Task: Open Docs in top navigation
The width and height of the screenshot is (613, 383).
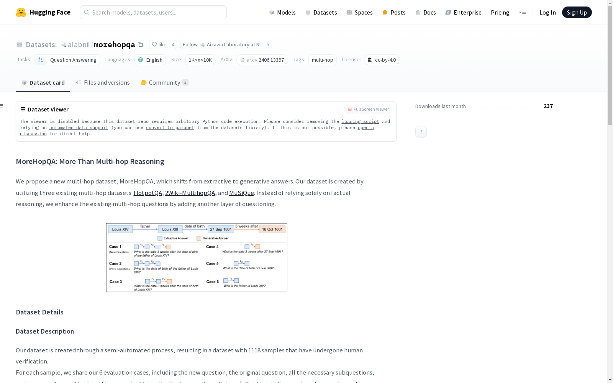Action: click(x=426, y=12)
